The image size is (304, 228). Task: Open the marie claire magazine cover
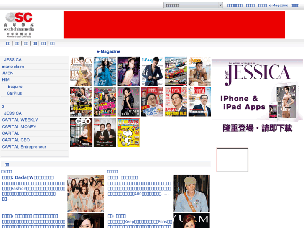point(105,72)
